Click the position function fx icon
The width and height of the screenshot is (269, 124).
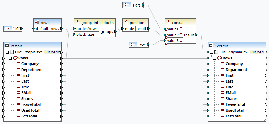coord(126,23)
